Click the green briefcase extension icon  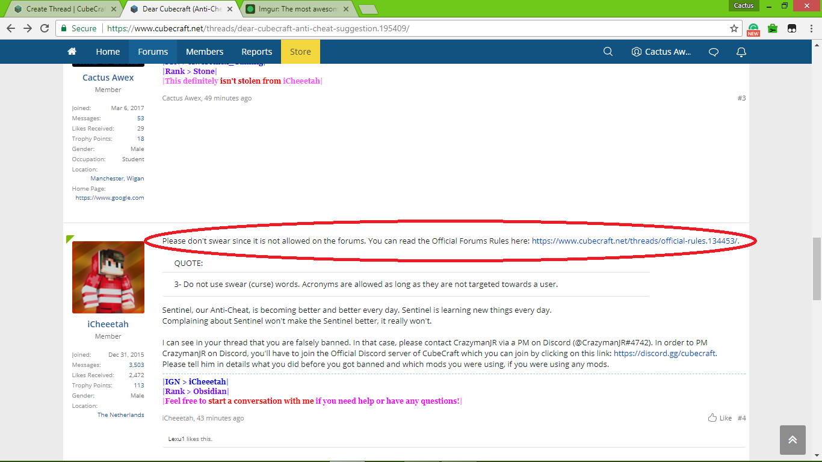point(773,28)
